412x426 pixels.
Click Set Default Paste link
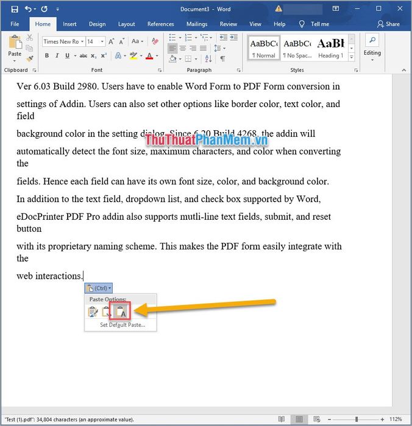[x=123, y=324]
